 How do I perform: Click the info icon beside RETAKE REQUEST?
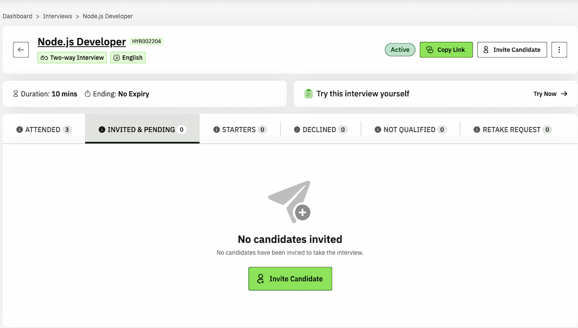pyautogui.click(x=477, y=130)
